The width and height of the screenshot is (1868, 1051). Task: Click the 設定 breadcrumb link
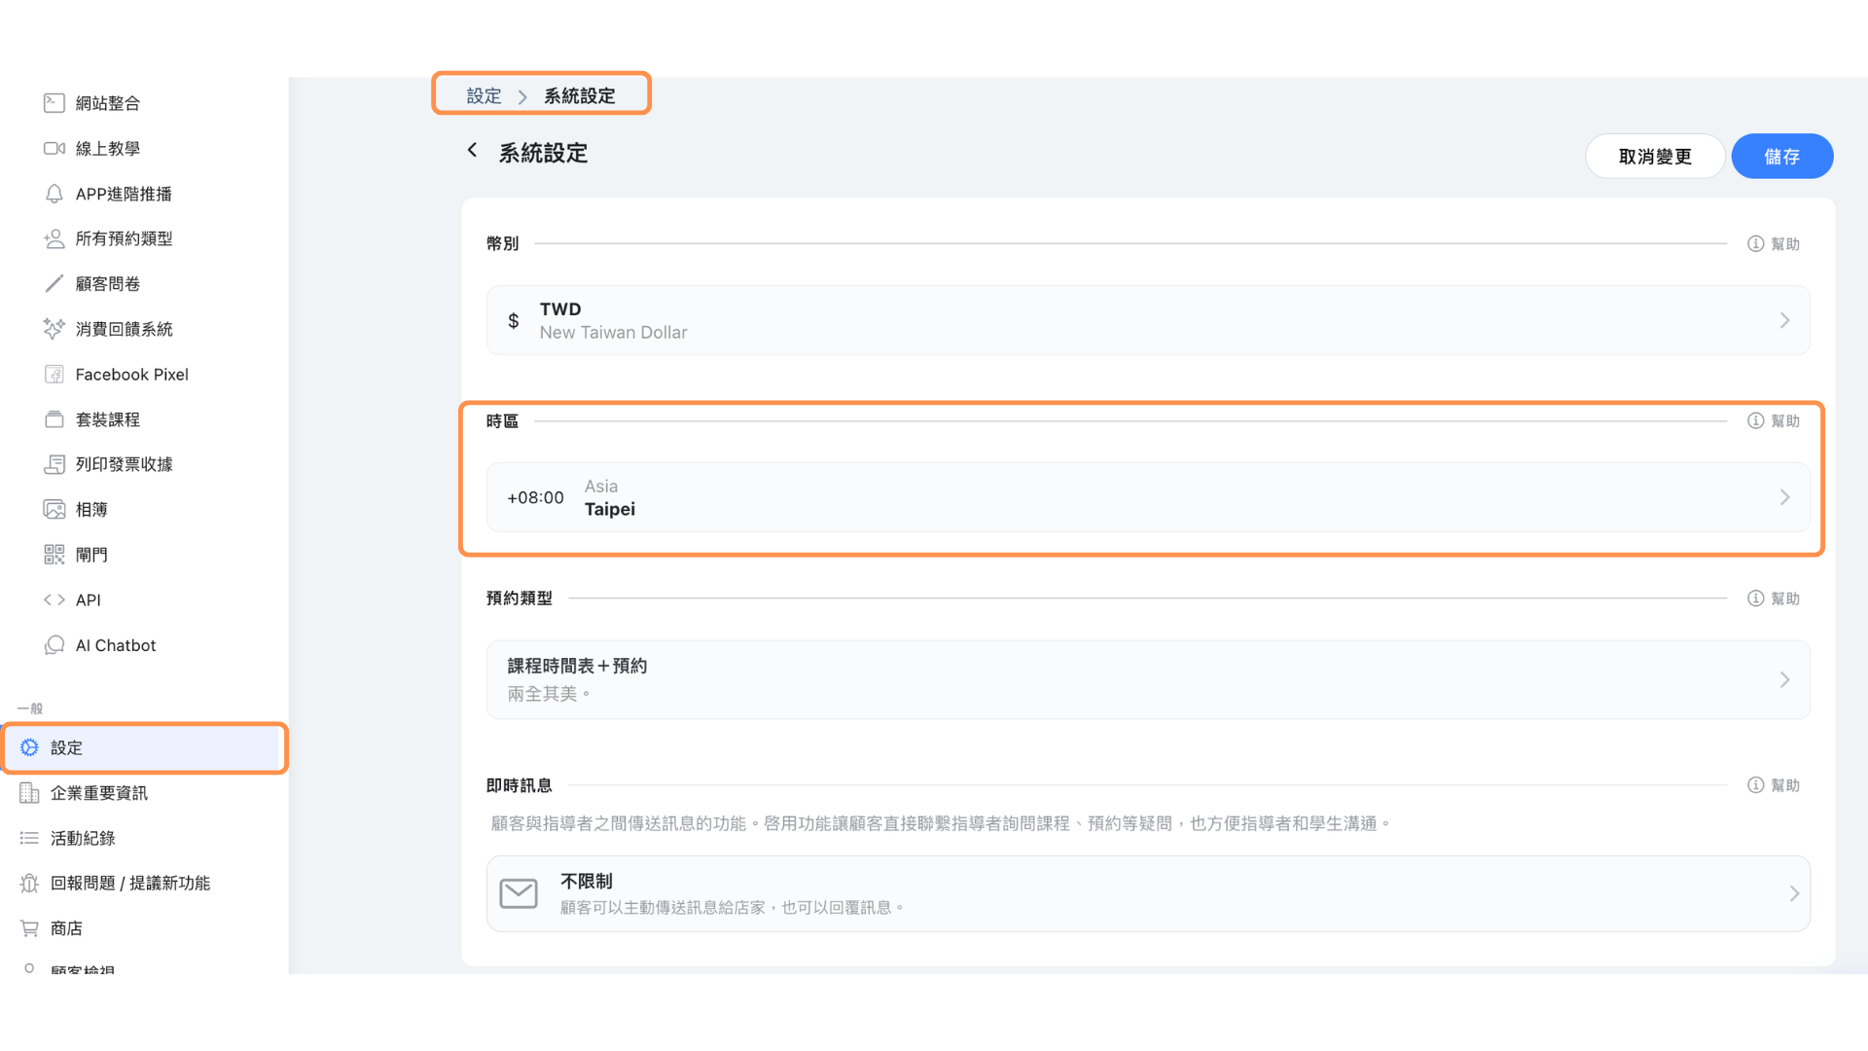point(484,95)
